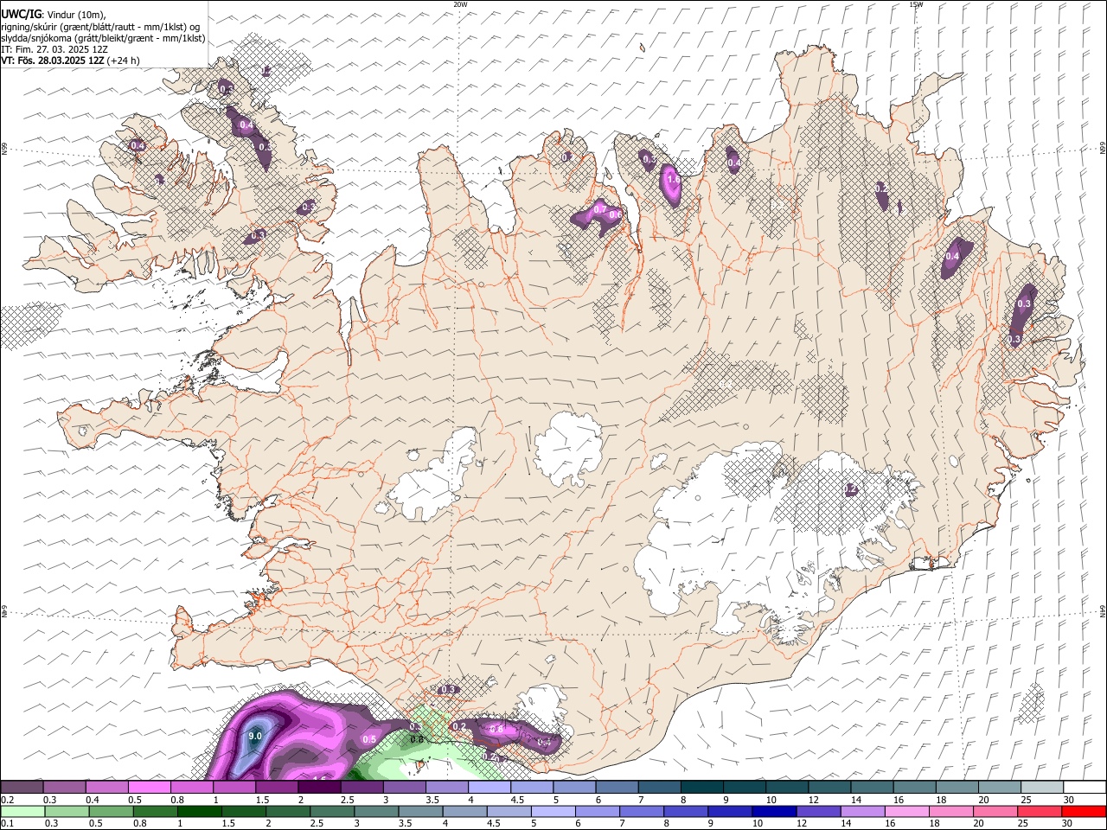Screen dimensions: 1107x830
Task: Click the UWC/IG title text
Action: tap(21, 15)
